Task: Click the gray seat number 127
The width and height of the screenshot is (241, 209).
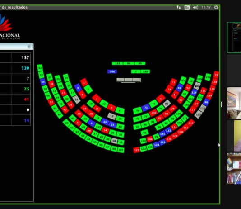Action: 203,108
